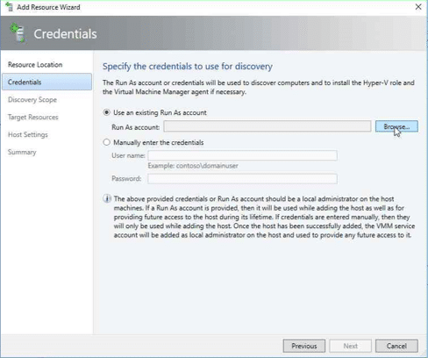Screen dimensions: 428x358
Task: Click the information icon next to the note
Action: point(107,199)
